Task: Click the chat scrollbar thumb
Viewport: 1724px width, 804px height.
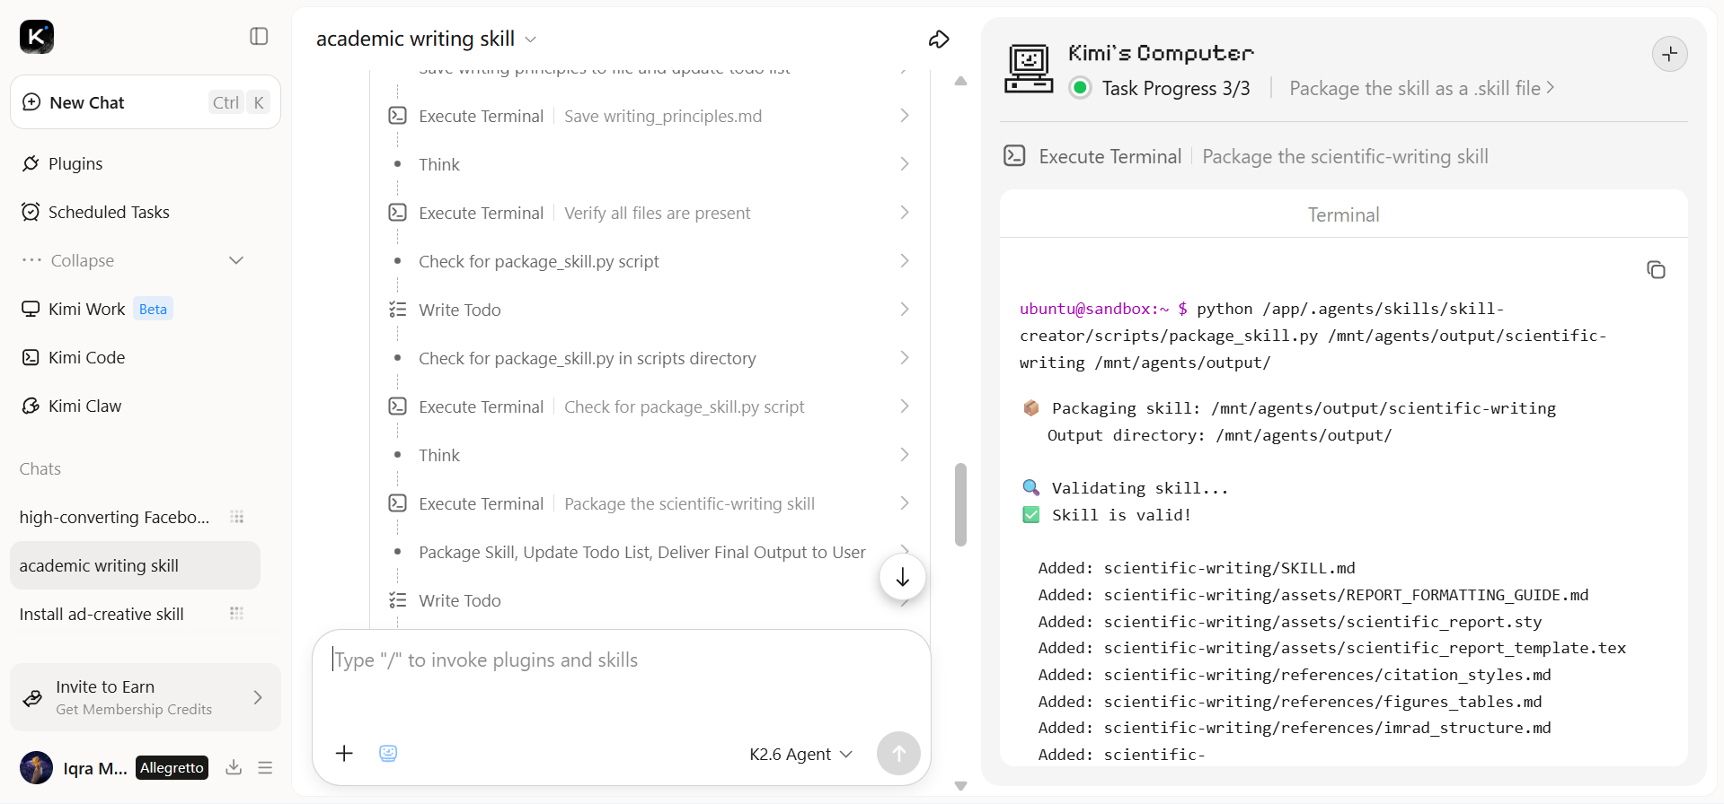Action: coord(960,504)
